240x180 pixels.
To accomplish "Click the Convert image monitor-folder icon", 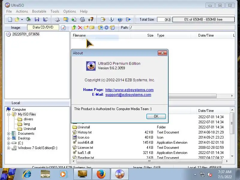I will click(66, 19).
